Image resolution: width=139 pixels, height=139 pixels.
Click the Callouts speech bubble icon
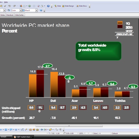11,130
